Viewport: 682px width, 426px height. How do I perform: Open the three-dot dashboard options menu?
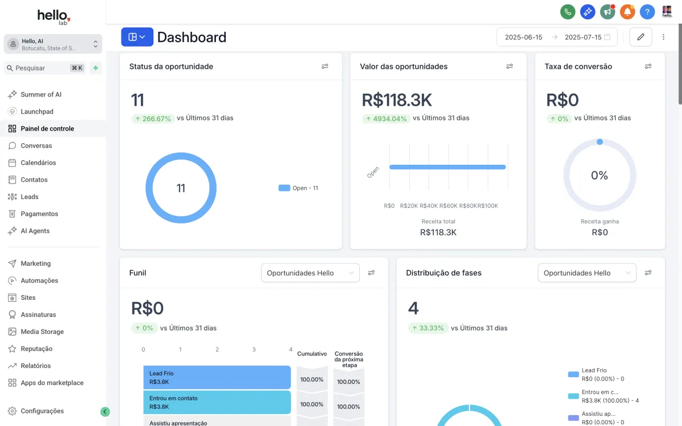663,37
